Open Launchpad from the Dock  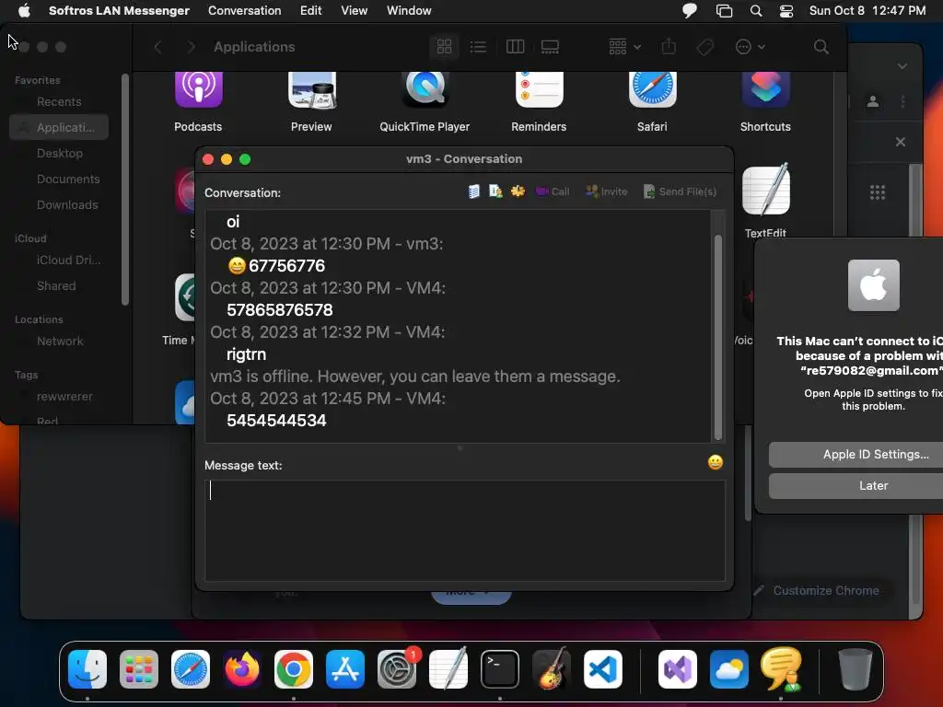tap(139, 669)
